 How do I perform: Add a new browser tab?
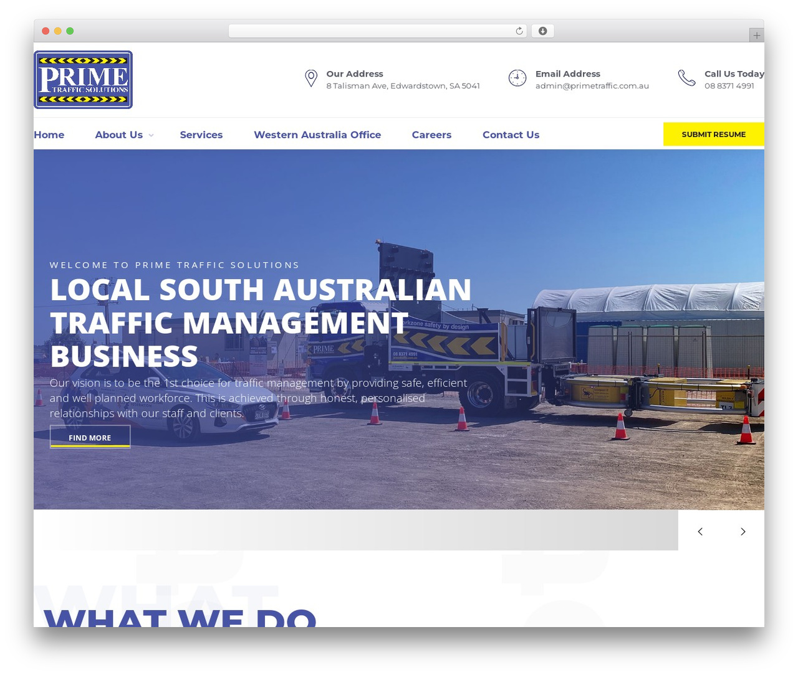click(756, 35)
